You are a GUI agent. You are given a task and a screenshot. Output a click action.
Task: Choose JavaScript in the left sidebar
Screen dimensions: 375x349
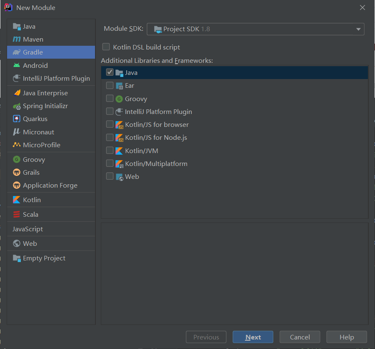[51, 229]
